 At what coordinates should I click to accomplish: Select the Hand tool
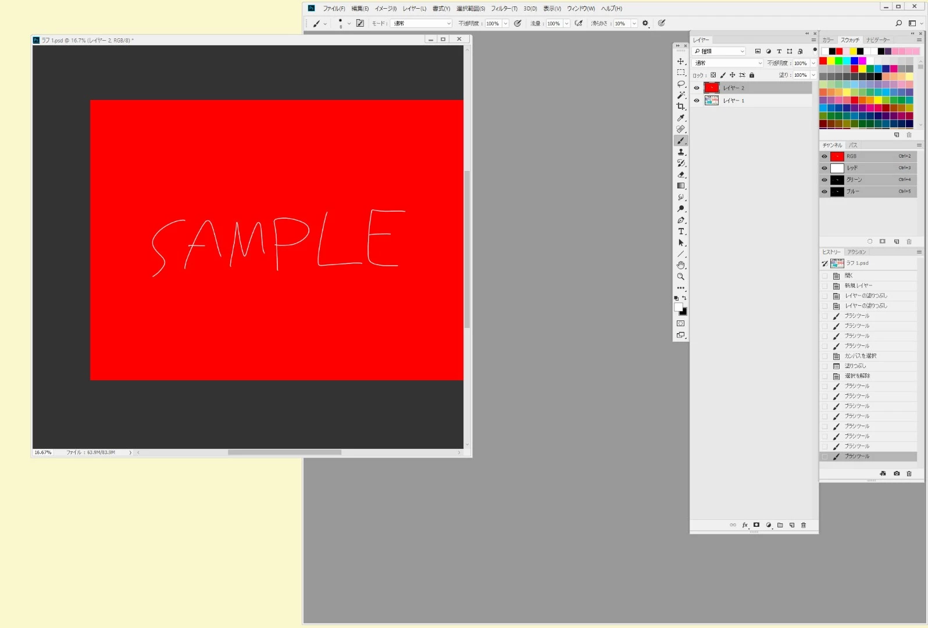coord(680,265)
